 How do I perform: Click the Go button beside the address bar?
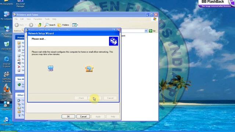(x=152, y=31)
